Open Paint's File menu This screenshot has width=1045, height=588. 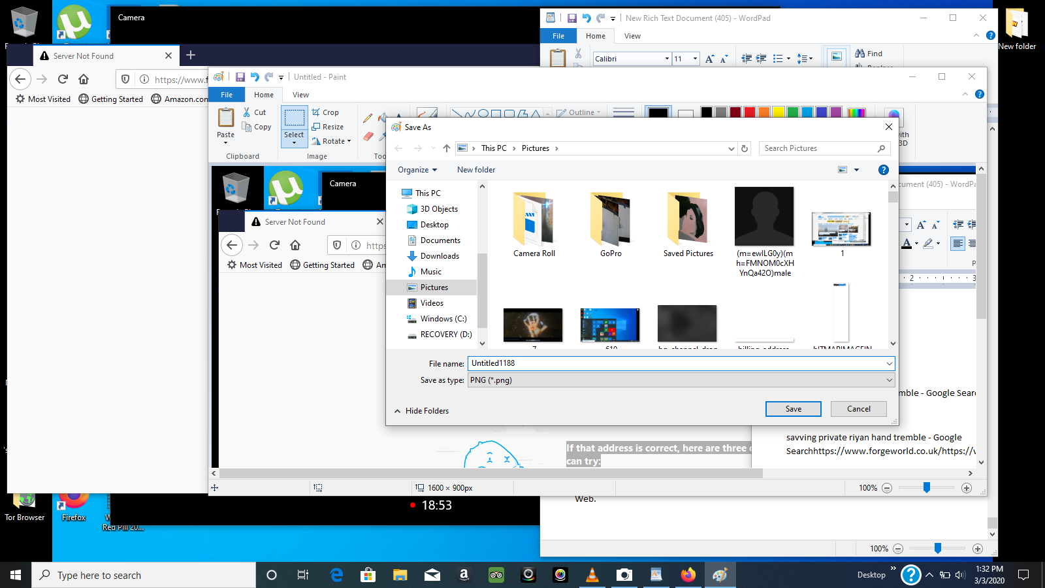227,95
